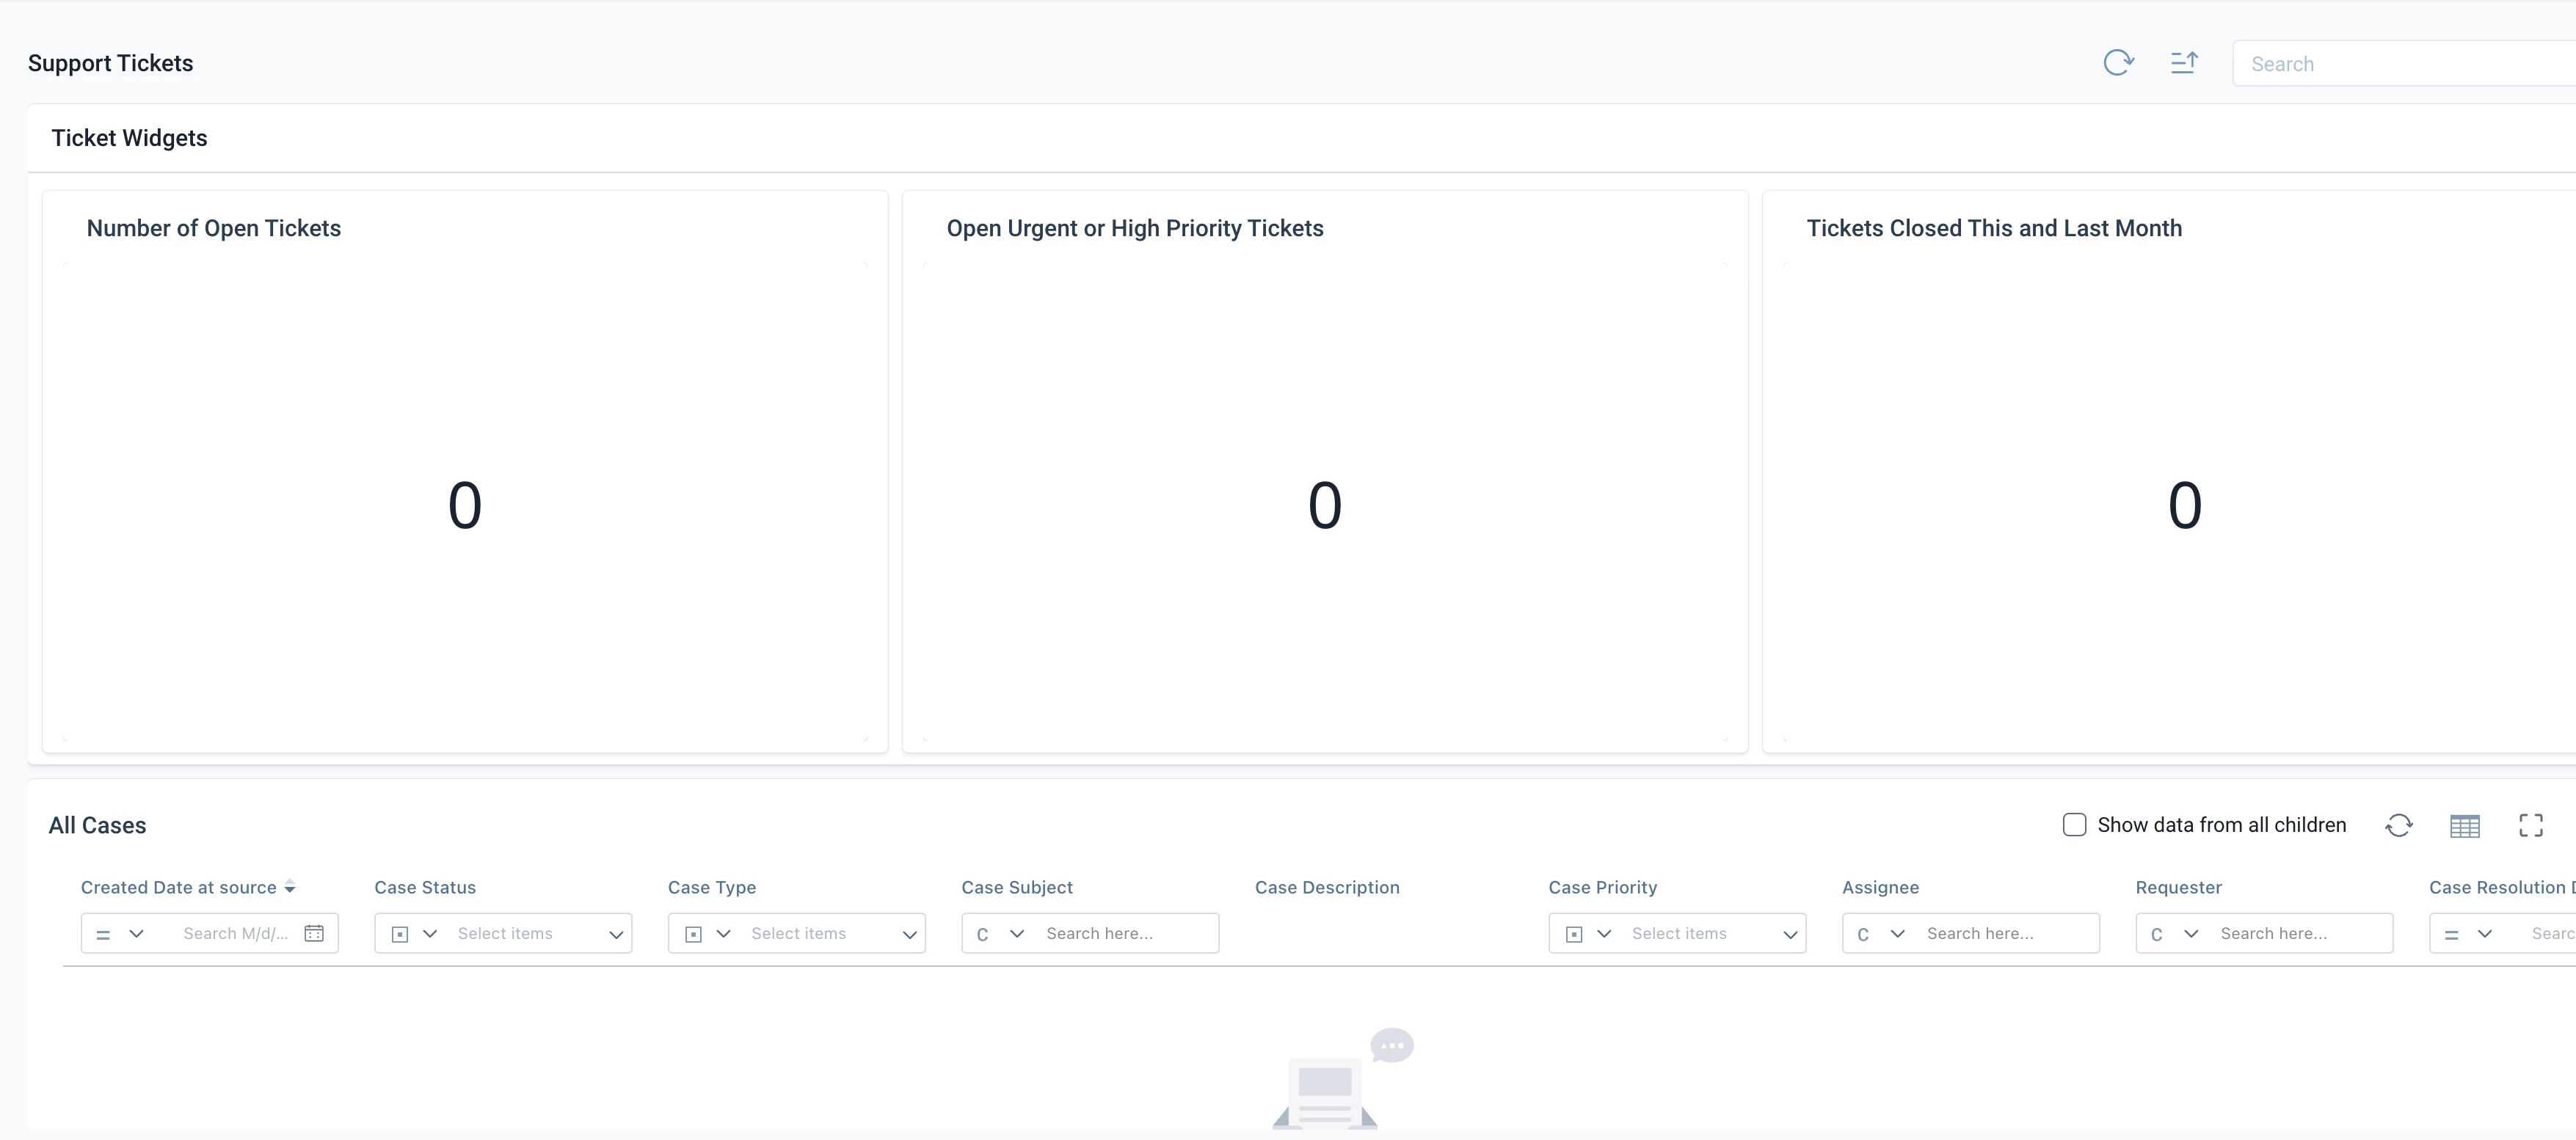Click Created Date sort arrow icon

[x=290, y=887]
